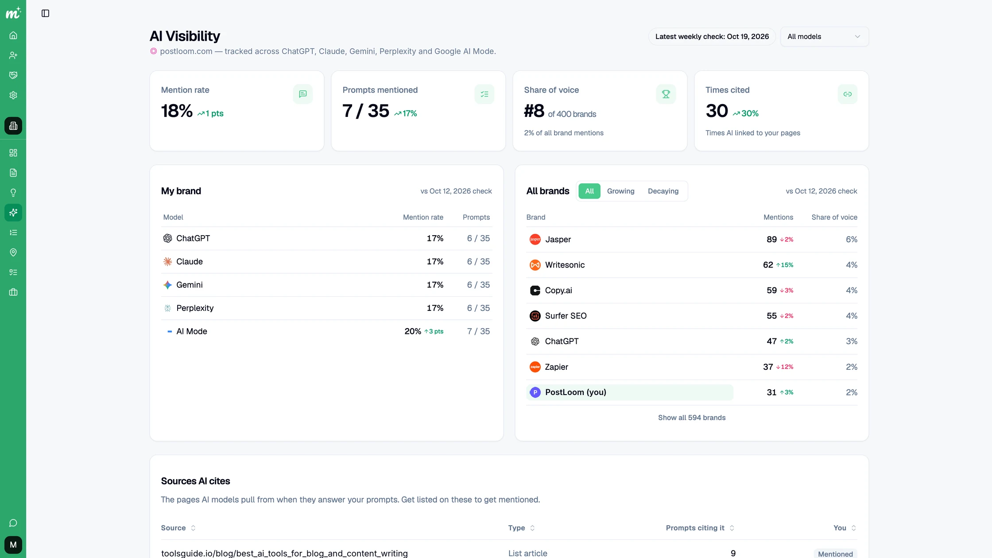
Task: Switch to the Growing tab
Action: (620, 191)
